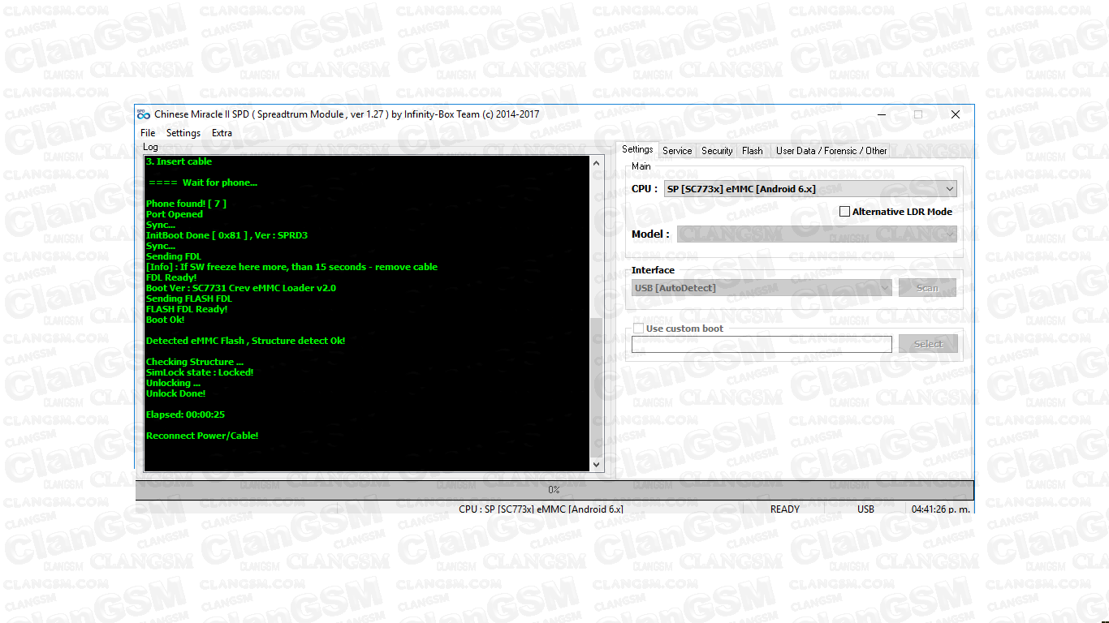Click 'Phone found! [ 7 ]' log line
Screen dimensions: 1109x623
(x=186, y=204)
